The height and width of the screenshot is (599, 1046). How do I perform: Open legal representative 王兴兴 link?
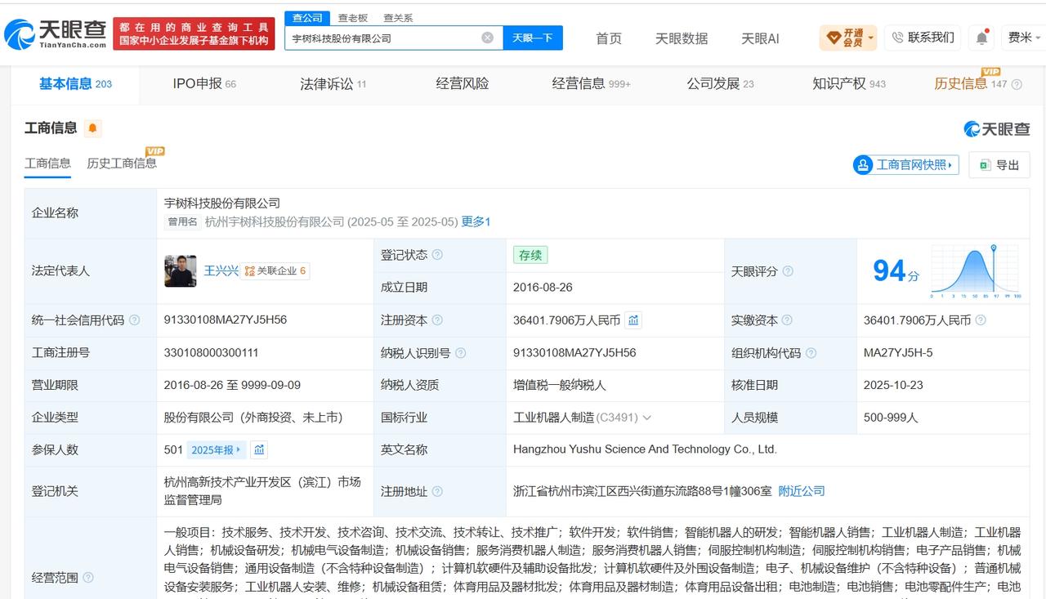(x=221, y=271)
